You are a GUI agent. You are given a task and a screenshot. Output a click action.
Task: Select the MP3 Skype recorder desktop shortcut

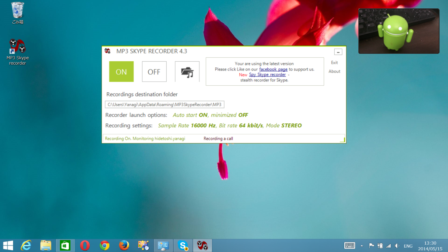pos(17,52)
